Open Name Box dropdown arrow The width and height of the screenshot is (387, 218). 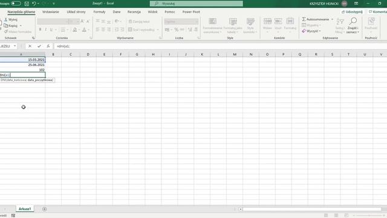(x=15, y=46)
